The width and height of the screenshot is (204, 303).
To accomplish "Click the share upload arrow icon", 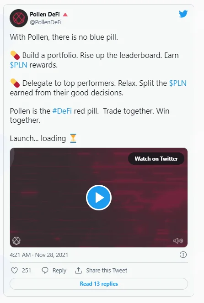I will [78, 270].
